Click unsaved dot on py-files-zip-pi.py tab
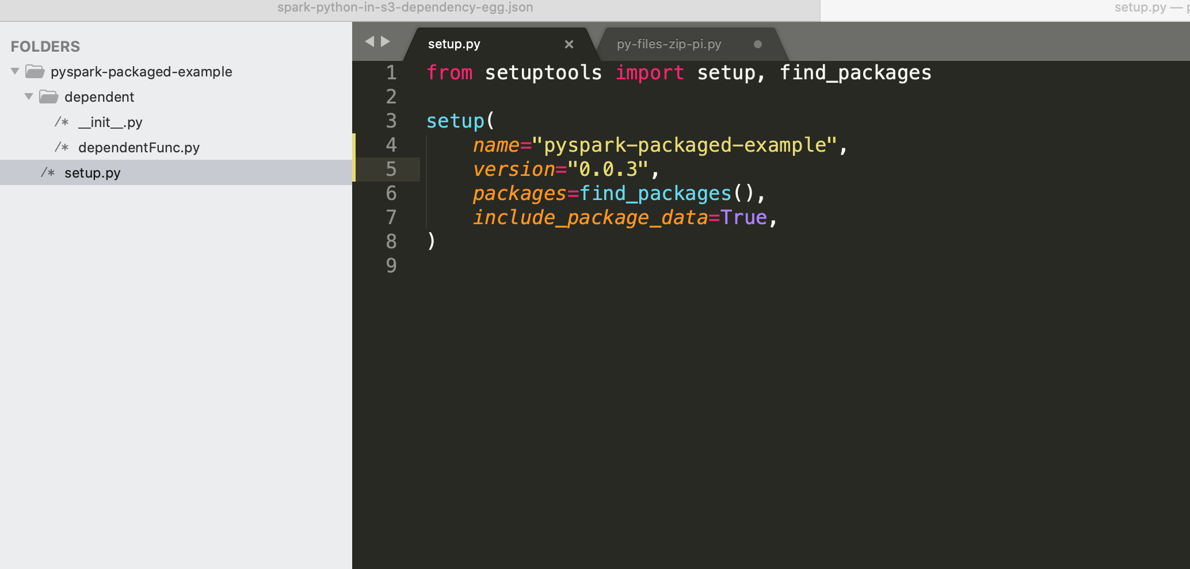This screenshot has width=1190, height=569. pos(757,44)
